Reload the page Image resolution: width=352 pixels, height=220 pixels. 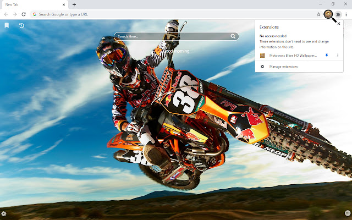[x=24, y=14]
